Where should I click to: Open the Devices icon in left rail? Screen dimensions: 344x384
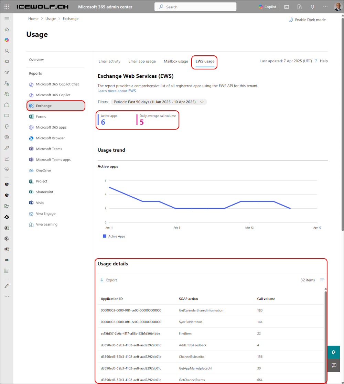(x=7, y=62)
